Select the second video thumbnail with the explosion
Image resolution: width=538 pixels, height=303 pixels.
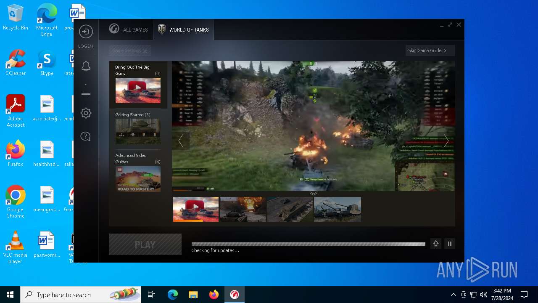243,209
